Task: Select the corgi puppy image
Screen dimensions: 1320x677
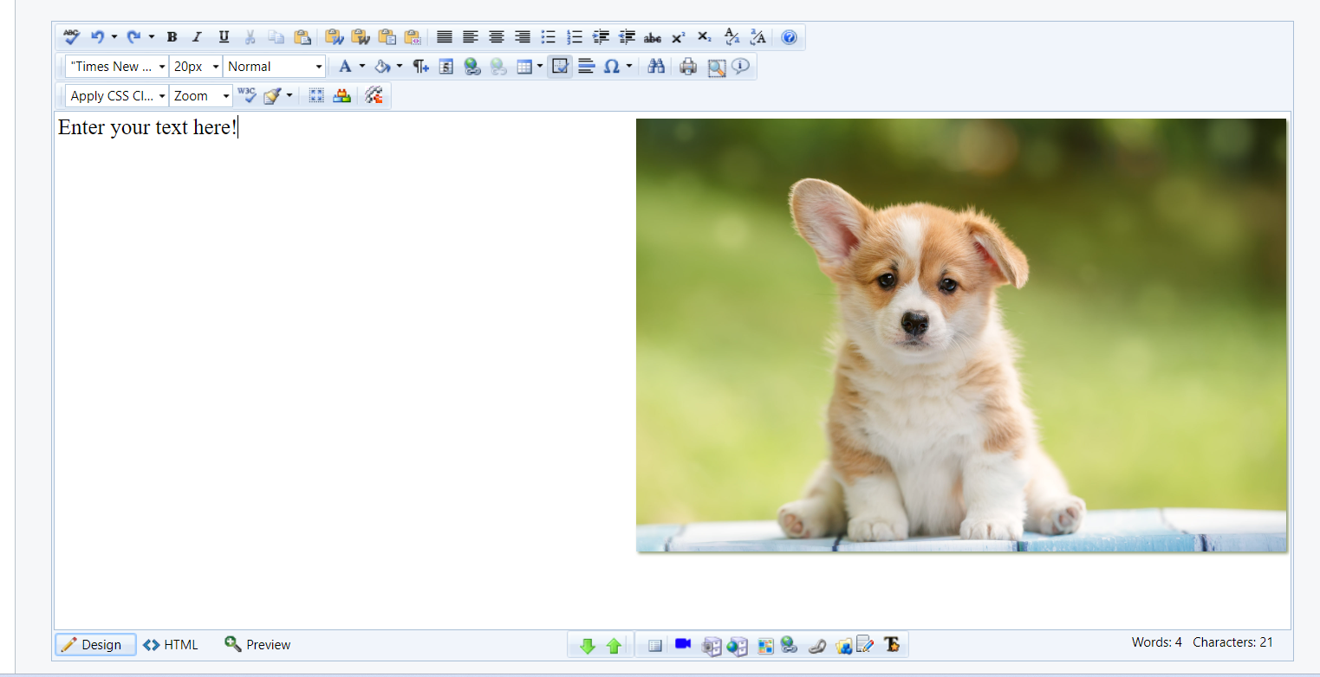Action: (961, 335)
